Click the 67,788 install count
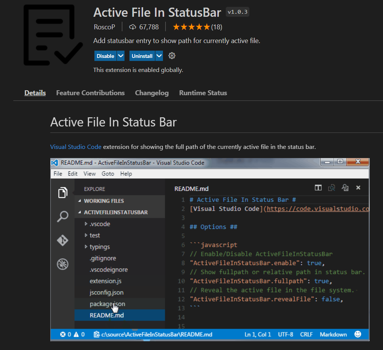The width and height of the screenshot is (383, 350). [149, 27]
